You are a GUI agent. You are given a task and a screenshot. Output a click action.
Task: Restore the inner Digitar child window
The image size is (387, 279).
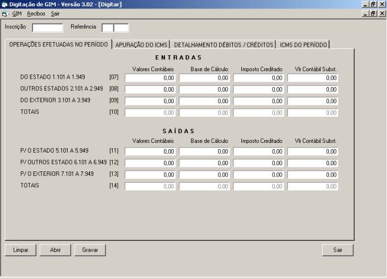(x=373, y=14)
